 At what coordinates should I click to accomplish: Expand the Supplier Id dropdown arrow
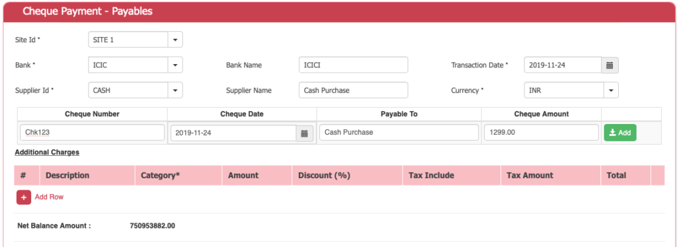(x=175, y=90)
